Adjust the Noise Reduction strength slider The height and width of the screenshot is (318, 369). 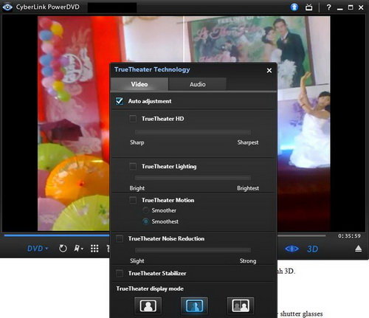point(193,250)
